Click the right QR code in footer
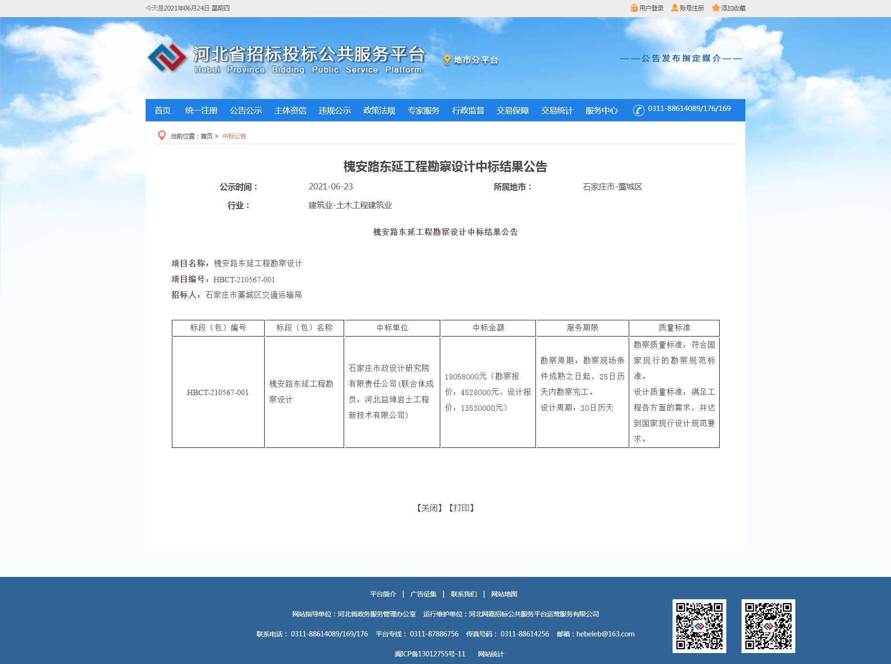 (768, 625)
